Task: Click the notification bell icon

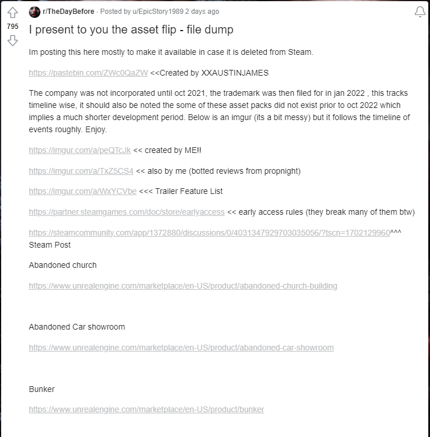Action: (x=420, y=13)
